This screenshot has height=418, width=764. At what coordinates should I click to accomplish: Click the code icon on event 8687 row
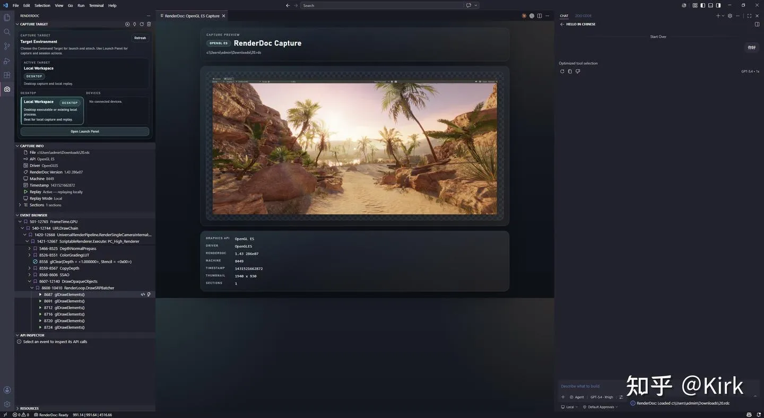(143, 294)
